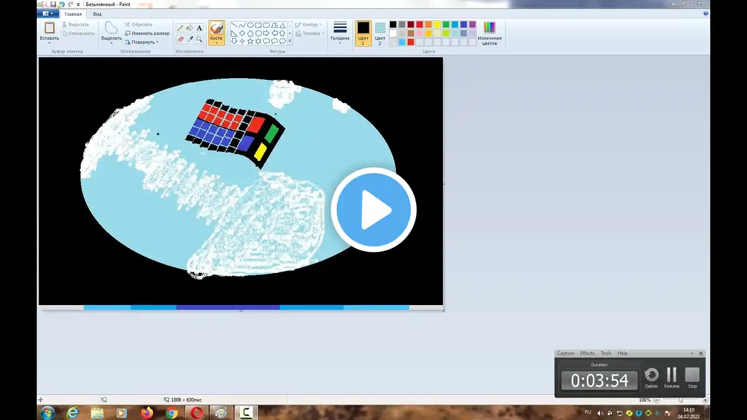The image size is (747, 420).
Task: Open the Выделить selection dropdown arrow
Action: tap(111, 43)
